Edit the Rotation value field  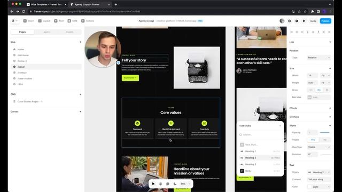(312, 154)
